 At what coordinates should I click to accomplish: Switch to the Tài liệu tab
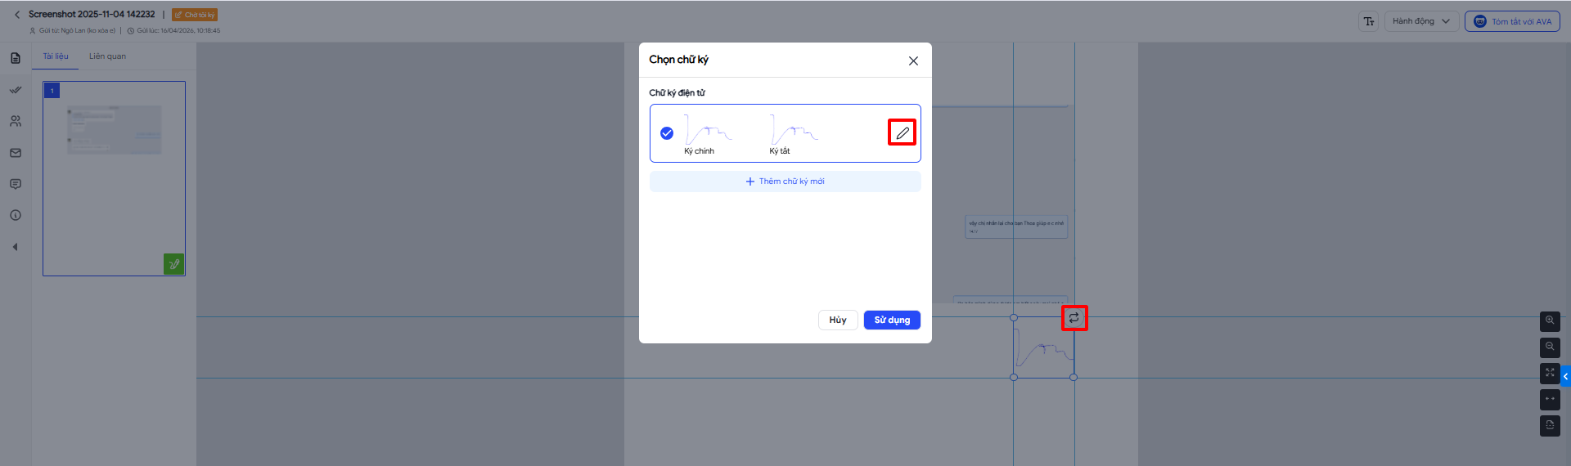(56, 56)
